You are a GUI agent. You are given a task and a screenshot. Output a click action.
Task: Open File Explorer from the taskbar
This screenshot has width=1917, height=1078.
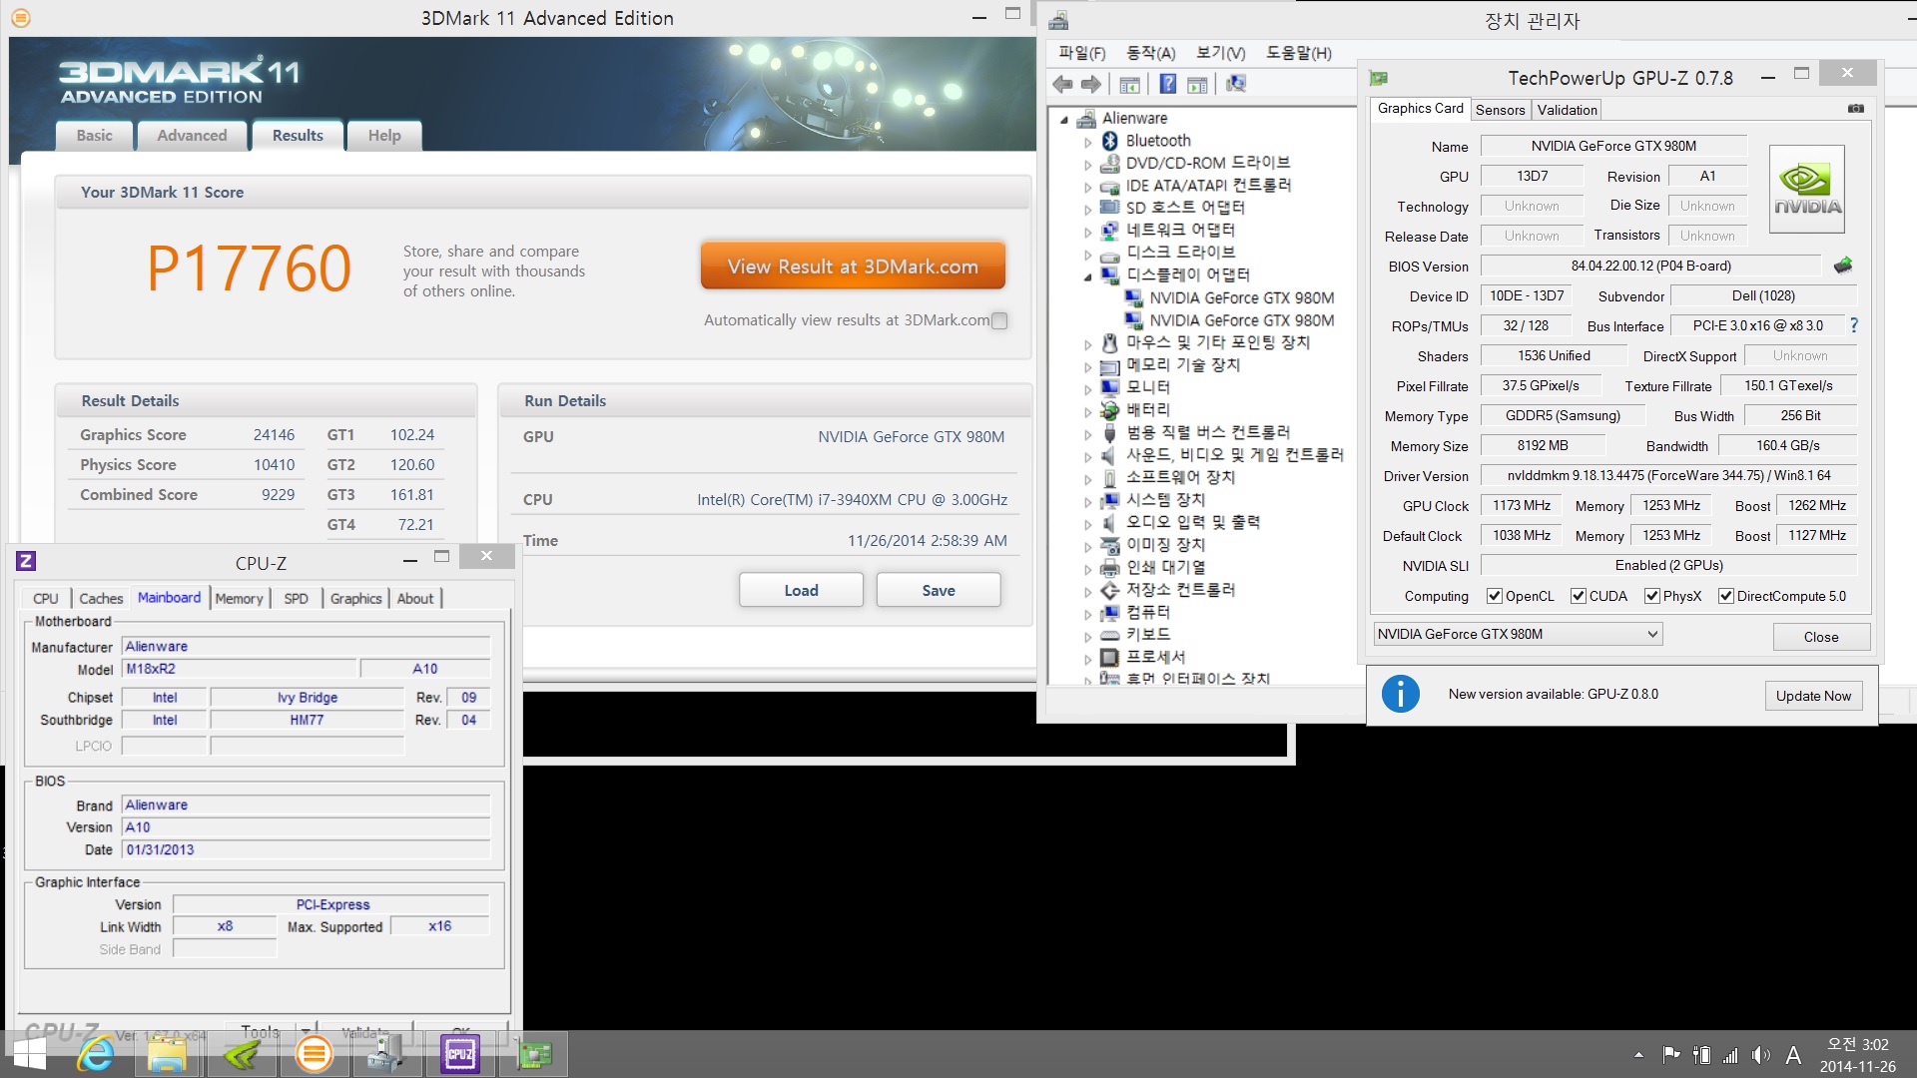(167, 1054)
